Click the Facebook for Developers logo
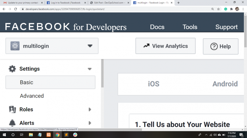 coord(66,27)
